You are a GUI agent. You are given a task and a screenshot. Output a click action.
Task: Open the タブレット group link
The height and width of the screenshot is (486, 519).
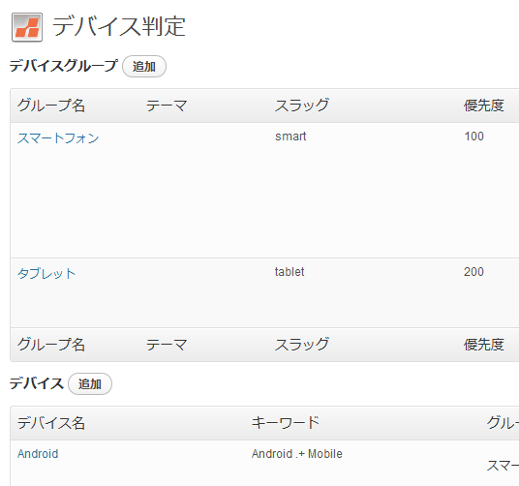[46, 273]
